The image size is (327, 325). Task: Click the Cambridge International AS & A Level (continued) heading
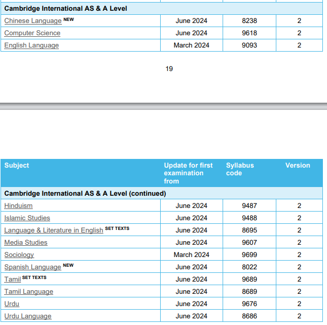pos(85,194)
